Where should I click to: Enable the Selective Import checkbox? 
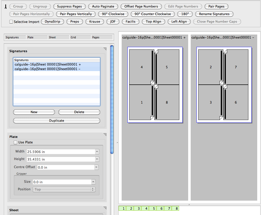pyautogui.click(x=11, y=22)
